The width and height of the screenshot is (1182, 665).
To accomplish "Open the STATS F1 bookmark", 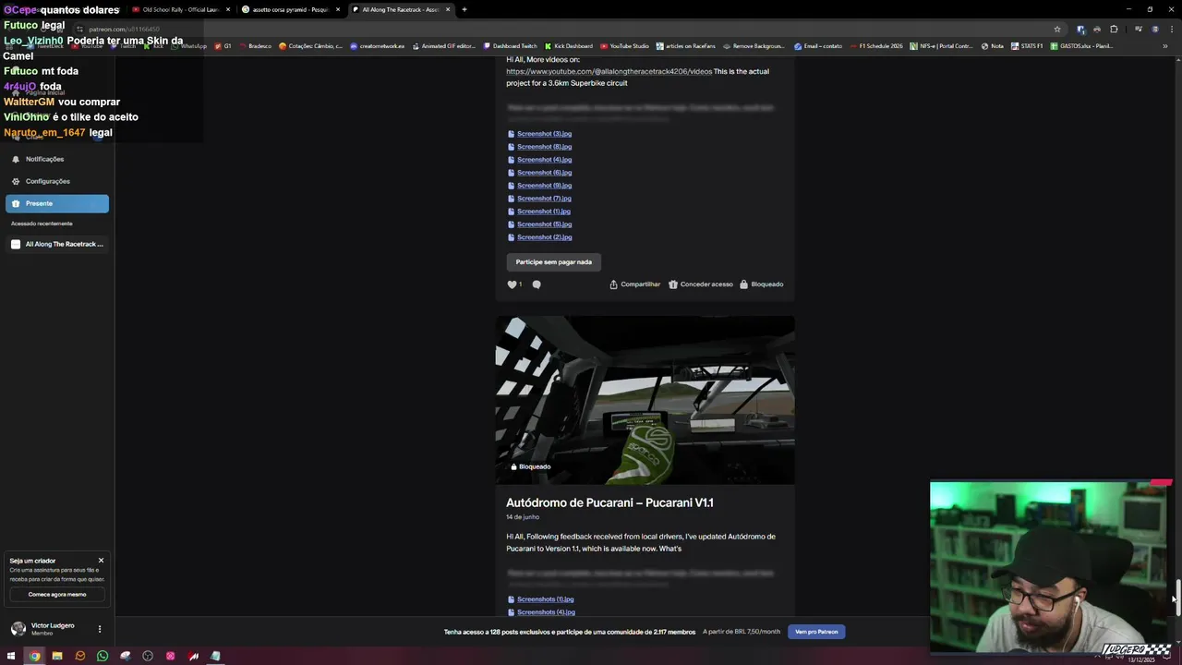I will pos(1027,46).
